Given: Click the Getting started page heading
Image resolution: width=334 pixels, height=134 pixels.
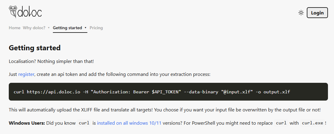Looking at the screenshot, I should click(35, 48).
